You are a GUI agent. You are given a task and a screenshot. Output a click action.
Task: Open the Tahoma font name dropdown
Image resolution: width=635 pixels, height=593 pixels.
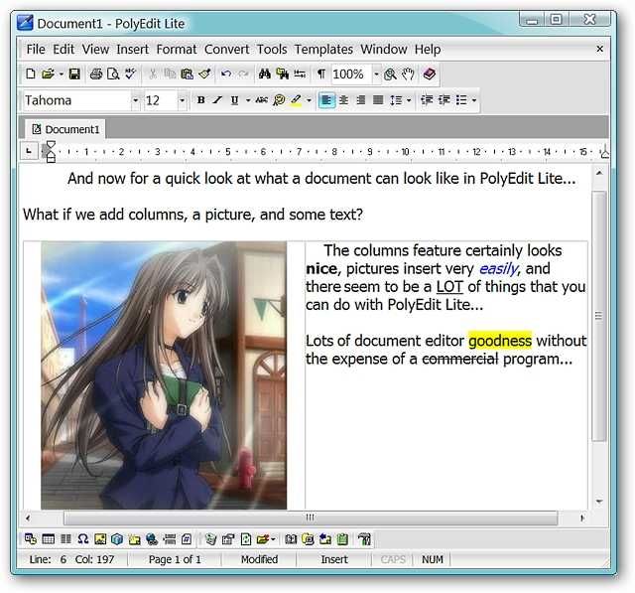[x=135, y=100]
